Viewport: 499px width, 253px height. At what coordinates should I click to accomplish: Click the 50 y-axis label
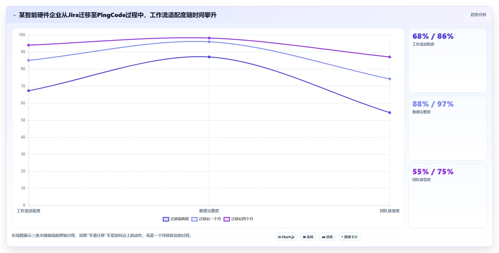point(23,120)
